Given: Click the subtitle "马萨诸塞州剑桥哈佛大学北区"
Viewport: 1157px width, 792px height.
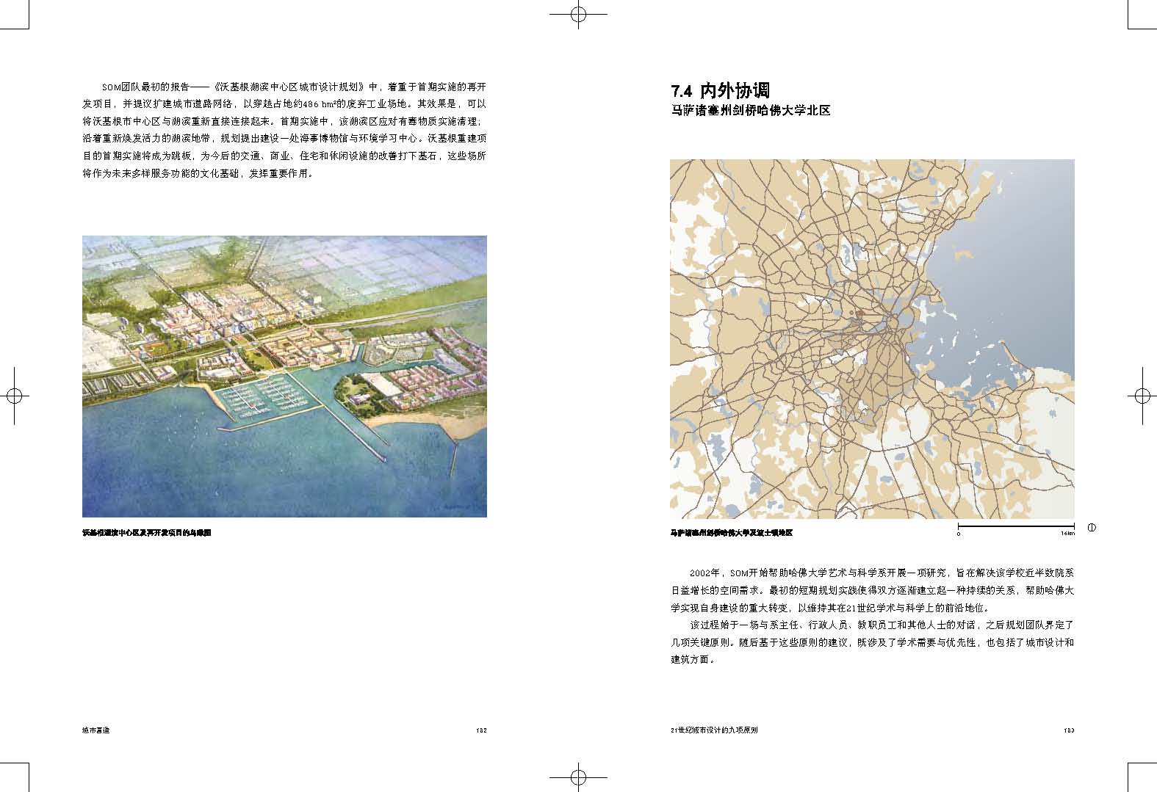Looking at the screenshot, I should click(750, 111).
